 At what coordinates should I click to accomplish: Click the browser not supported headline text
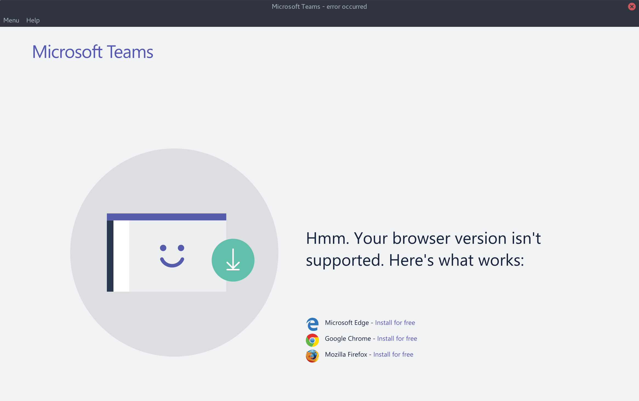[x=423, y=249]
